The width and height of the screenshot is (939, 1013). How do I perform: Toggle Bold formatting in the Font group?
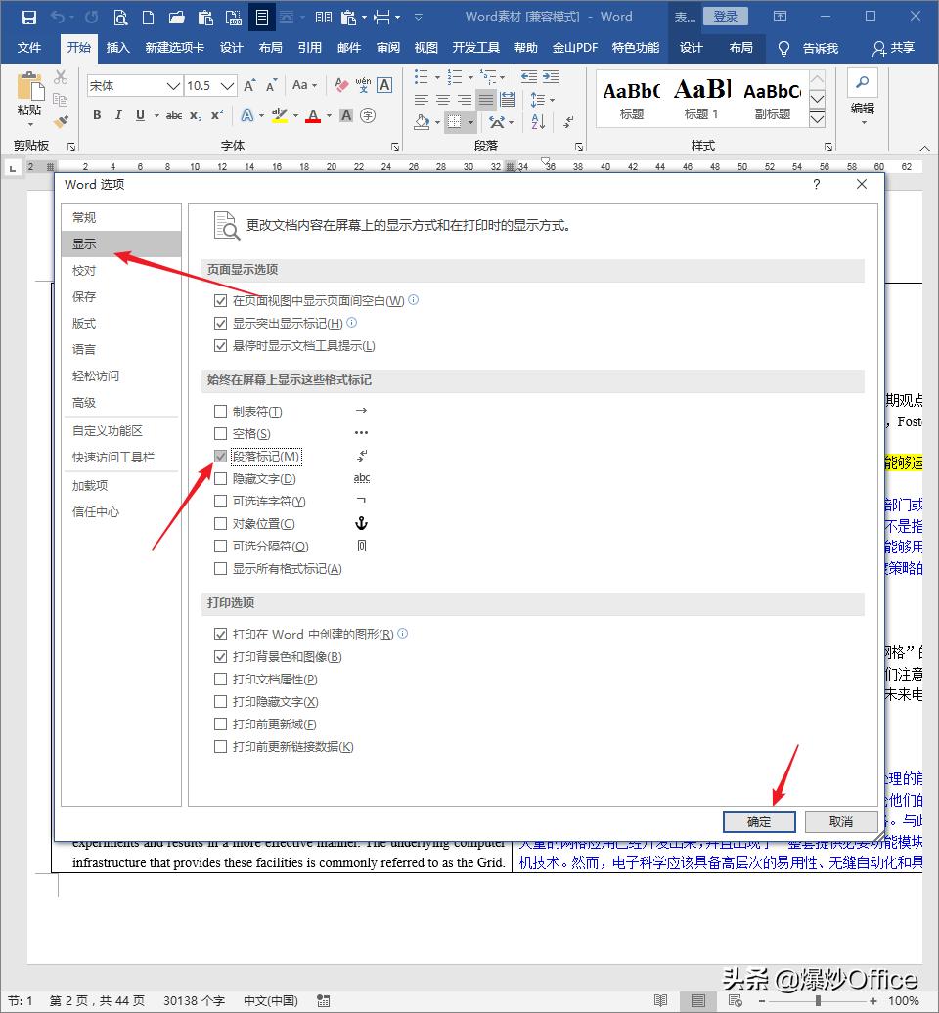[x=97, y=115]
